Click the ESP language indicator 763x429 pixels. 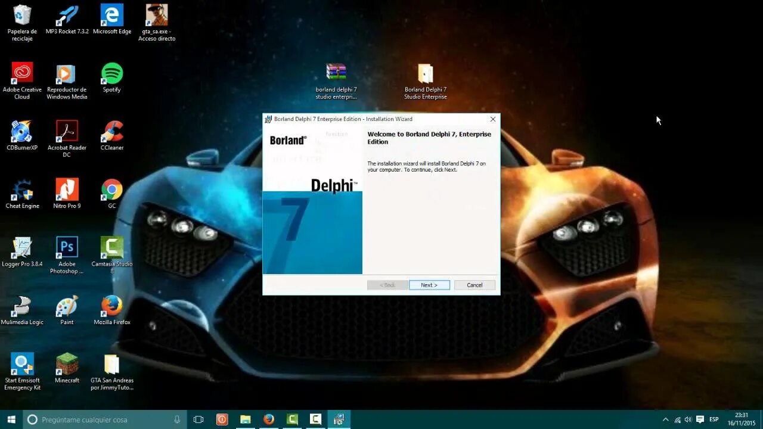714,419
